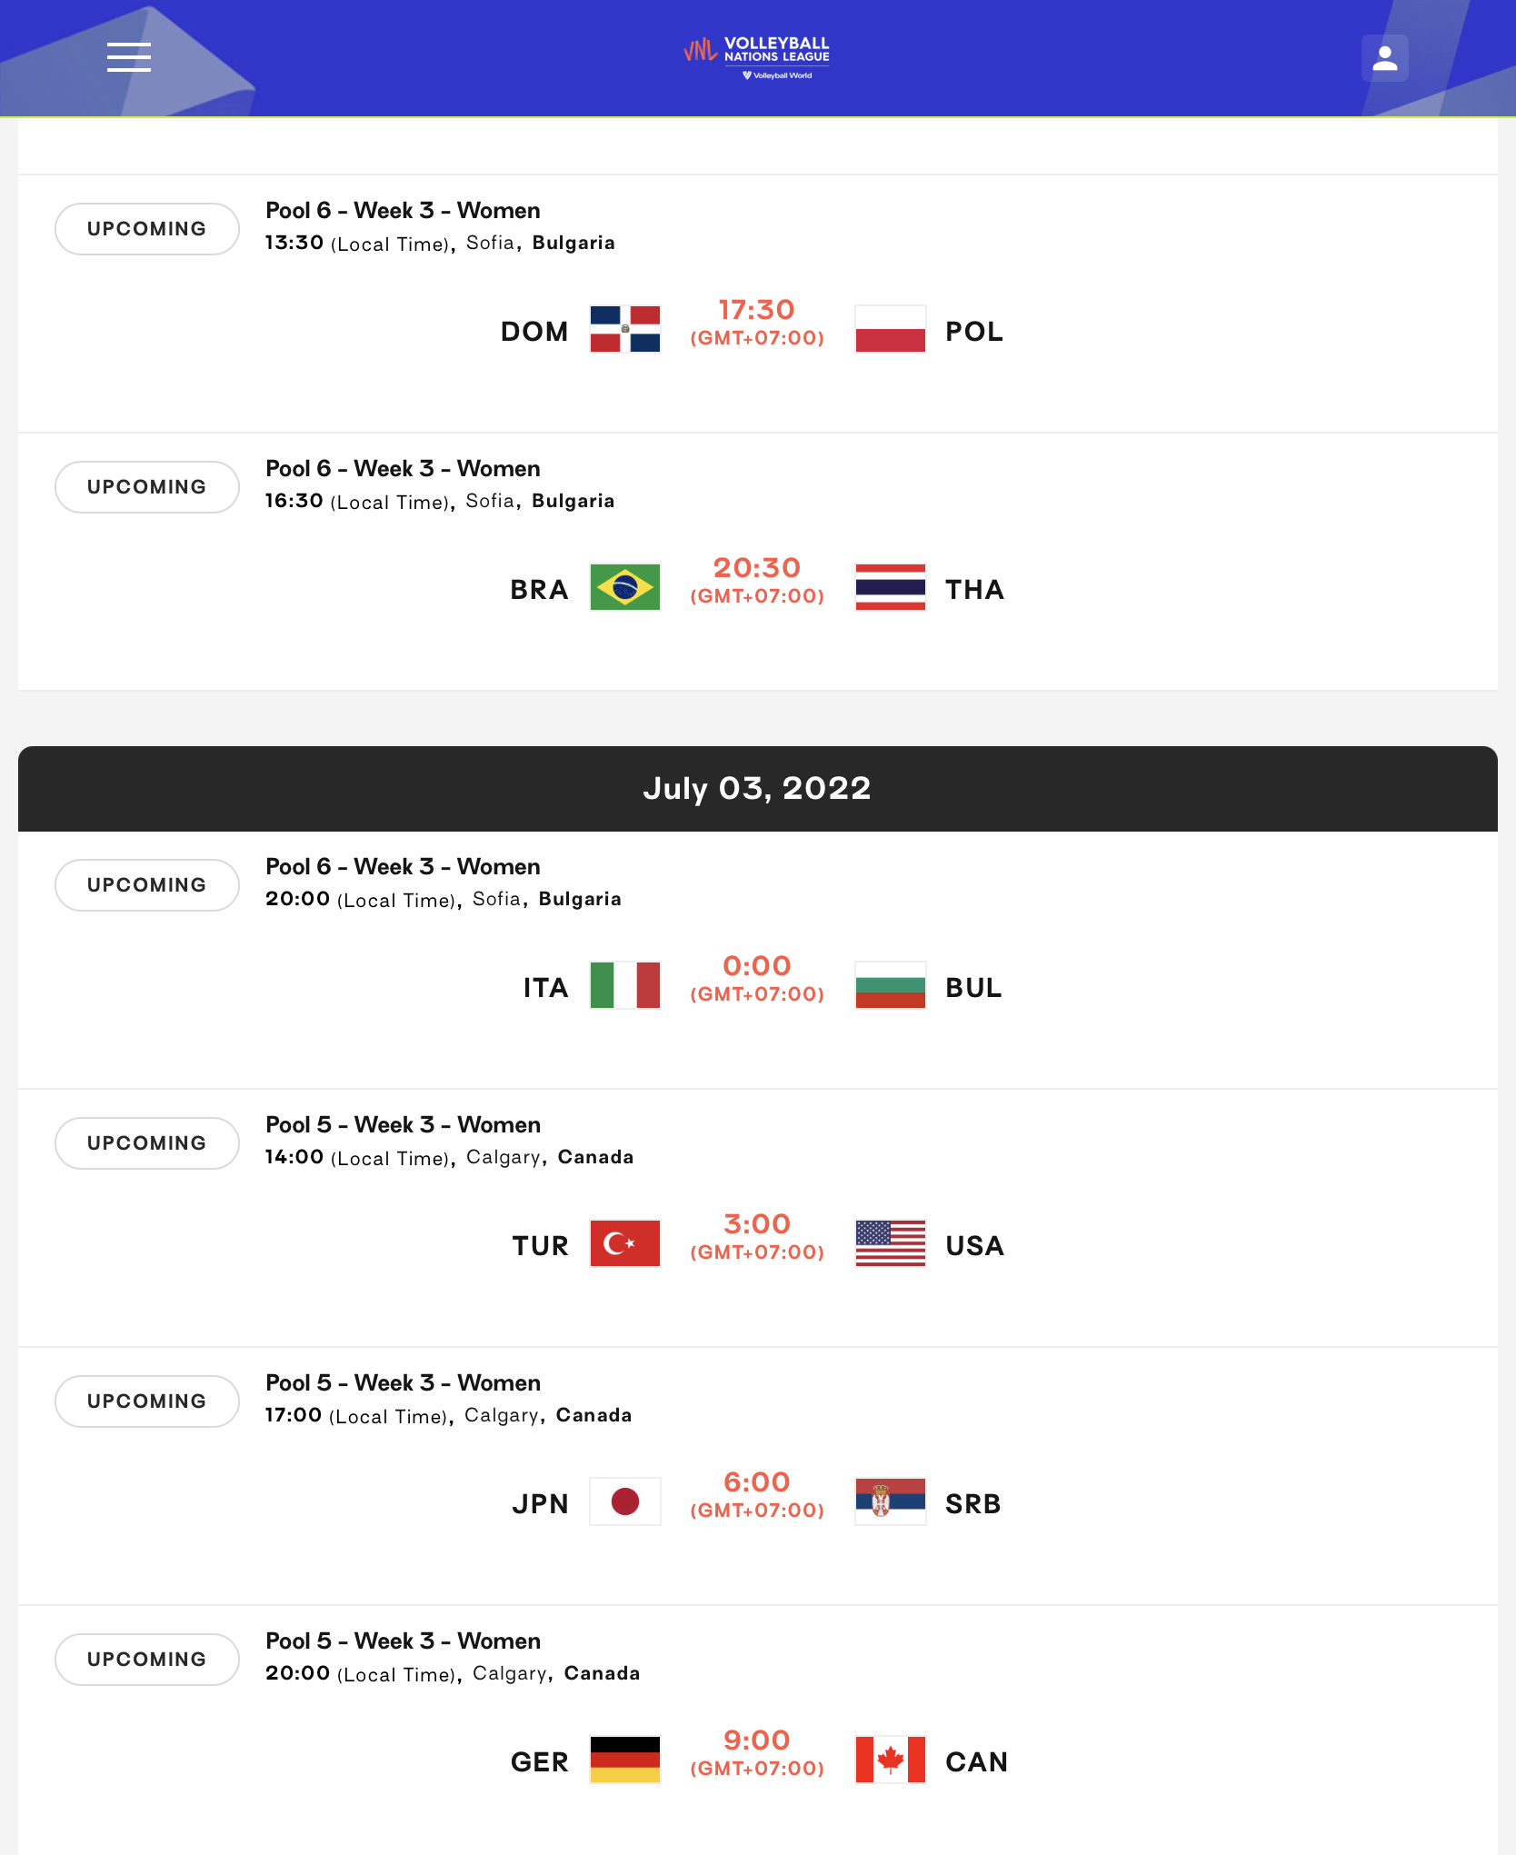Click the Canada flag icon
The height and width of the screenshot is (1855, 1516).
pos(891,1760)
